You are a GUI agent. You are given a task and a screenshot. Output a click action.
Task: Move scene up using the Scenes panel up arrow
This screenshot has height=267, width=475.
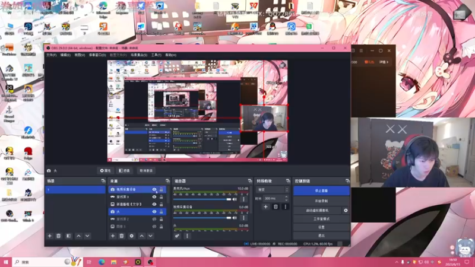78,236
